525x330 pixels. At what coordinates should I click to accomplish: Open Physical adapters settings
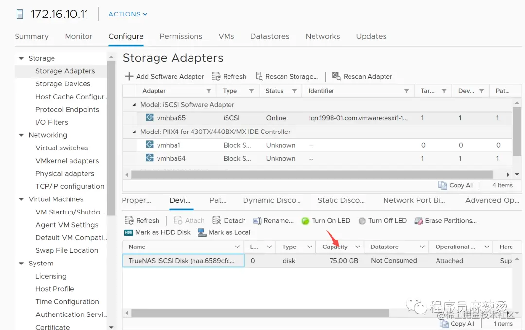pyautogui.click(x=65, y=174)
